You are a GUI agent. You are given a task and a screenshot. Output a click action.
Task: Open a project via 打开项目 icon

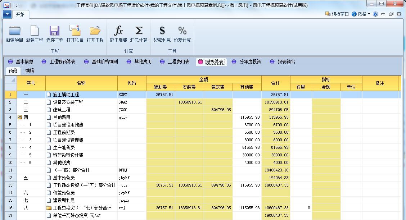tap(75, 31)
